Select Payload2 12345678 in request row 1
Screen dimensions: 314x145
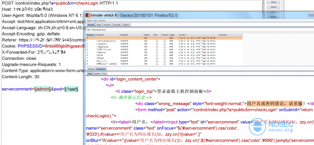pos(124,41)
